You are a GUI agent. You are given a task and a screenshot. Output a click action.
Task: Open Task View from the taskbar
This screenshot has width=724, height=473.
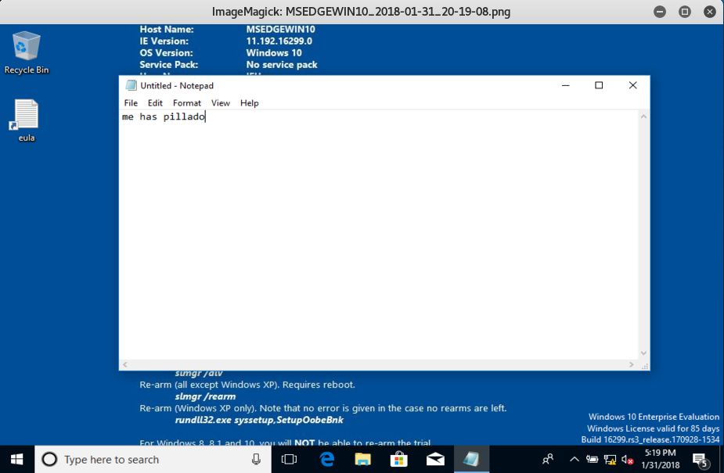[289, 459]
